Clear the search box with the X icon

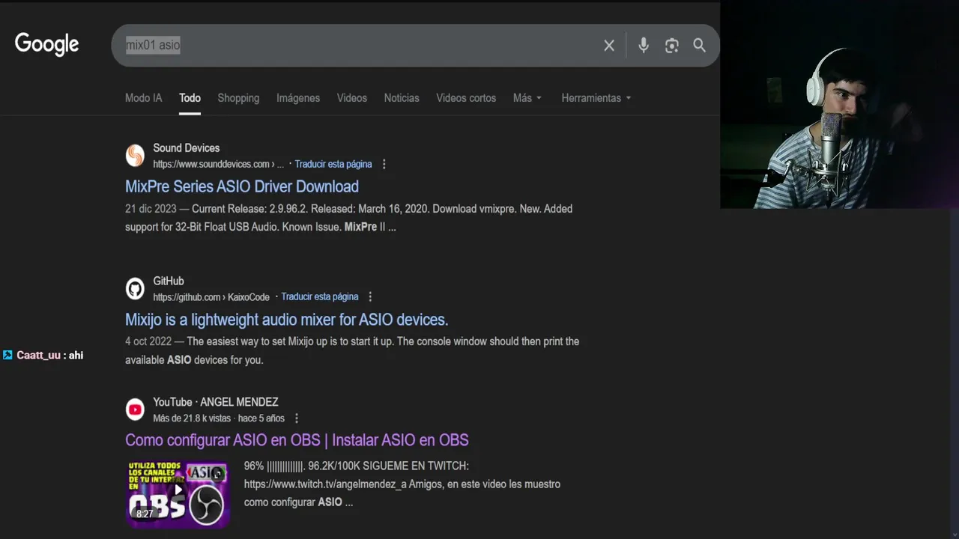coord(609,46)
